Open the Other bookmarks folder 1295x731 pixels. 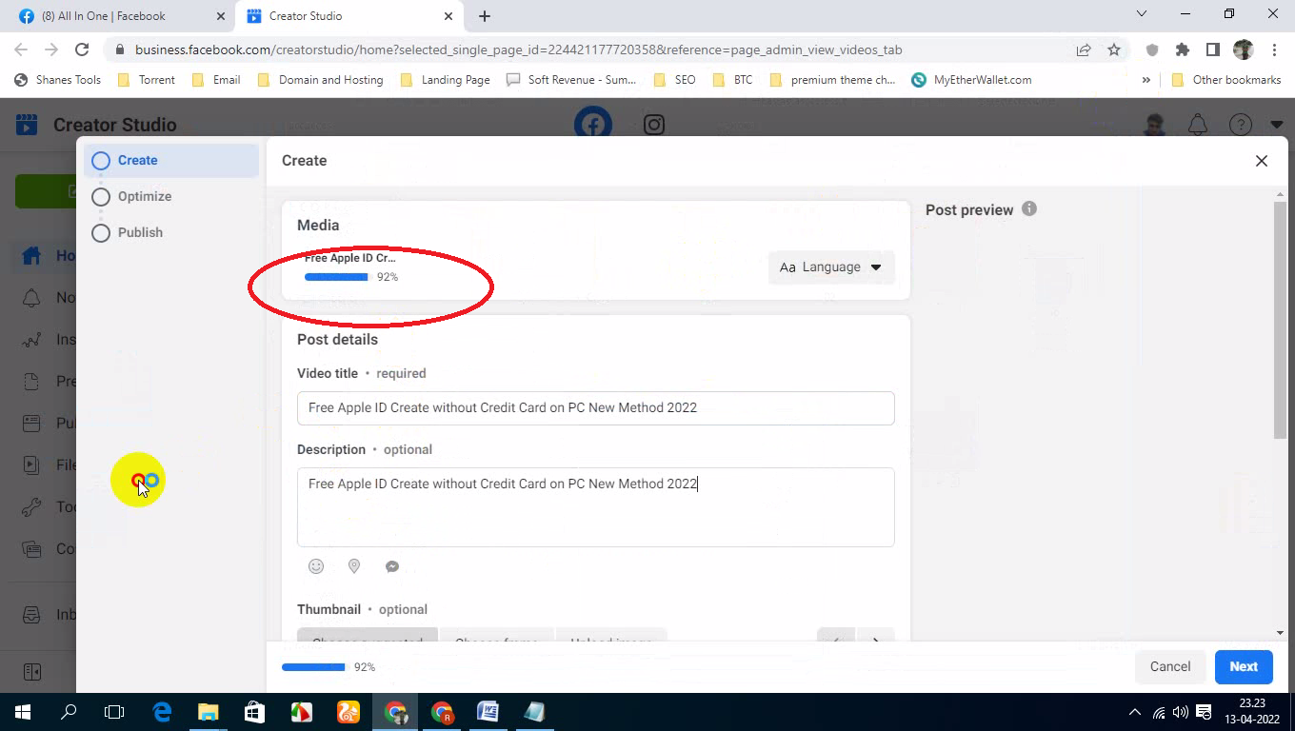(x=1226, y=80)
